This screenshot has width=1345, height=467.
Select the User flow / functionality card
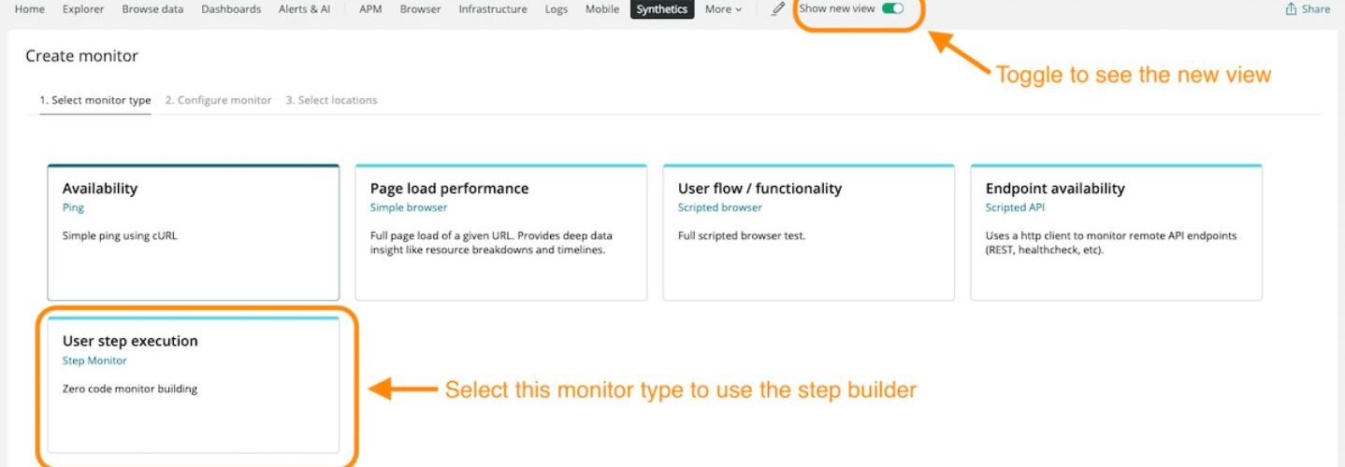[809, 233]
